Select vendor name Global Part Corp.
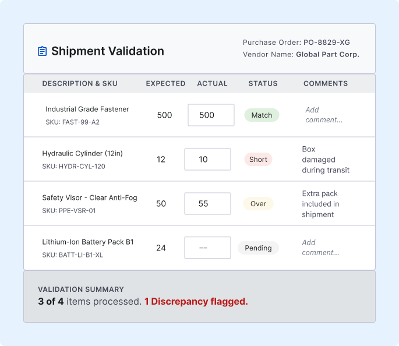This screenshot has width=399, height=346. [328, 54]
